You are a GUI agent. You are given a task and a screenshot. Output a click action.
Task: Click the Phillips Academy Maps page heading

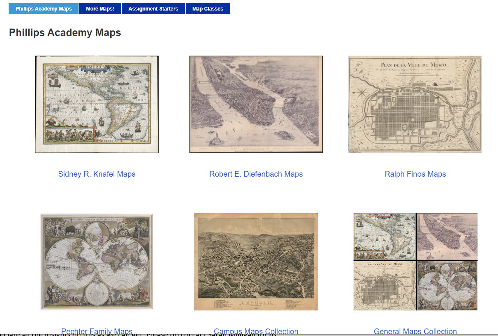click(x=65, y=33)
